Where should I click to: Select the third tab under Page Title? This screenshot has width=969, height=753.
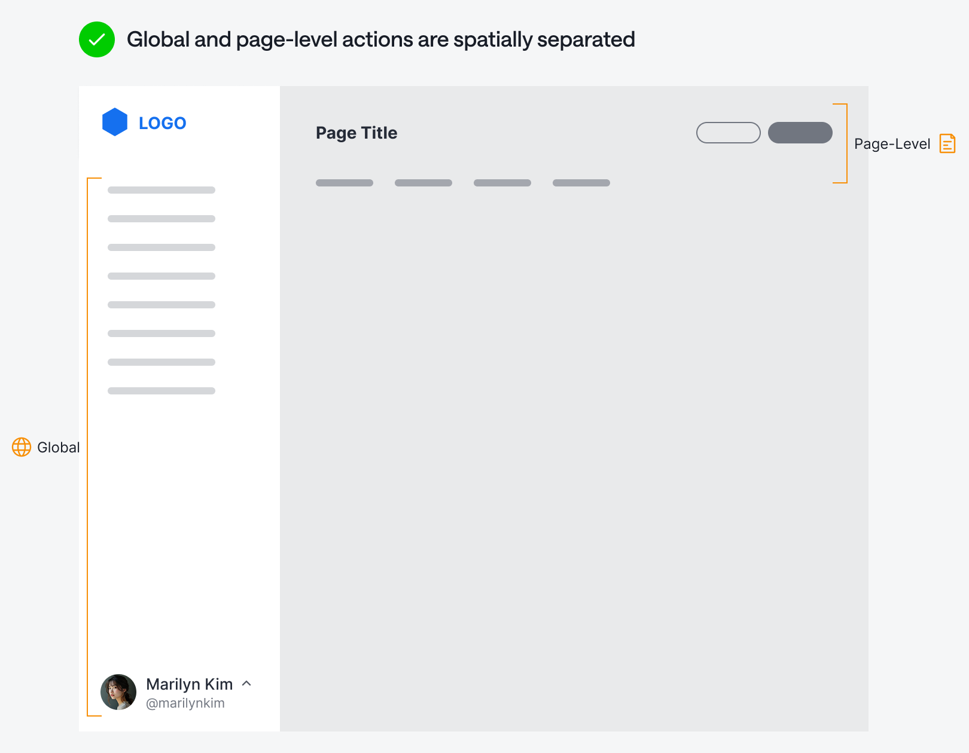(502, 183)
